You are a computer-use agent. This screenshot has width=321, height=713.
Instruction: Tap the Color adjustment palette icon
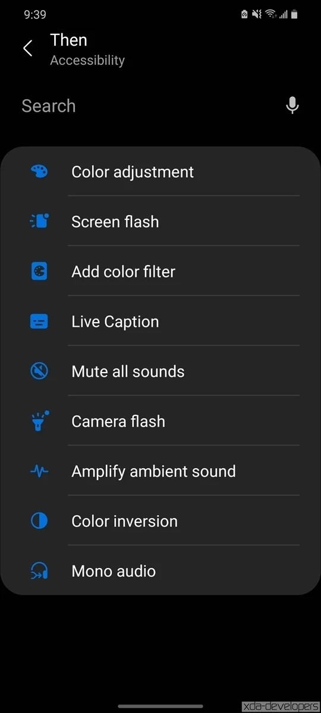39,172
